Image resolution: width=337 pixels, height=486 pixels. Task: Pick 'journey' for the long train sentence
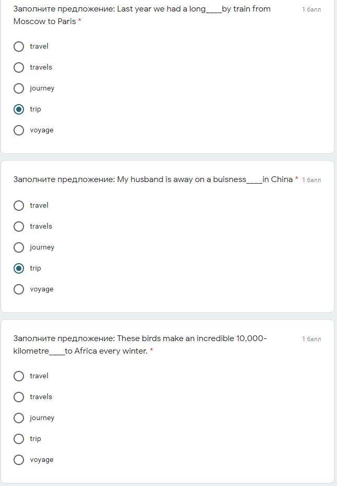(x=19, y=88)
